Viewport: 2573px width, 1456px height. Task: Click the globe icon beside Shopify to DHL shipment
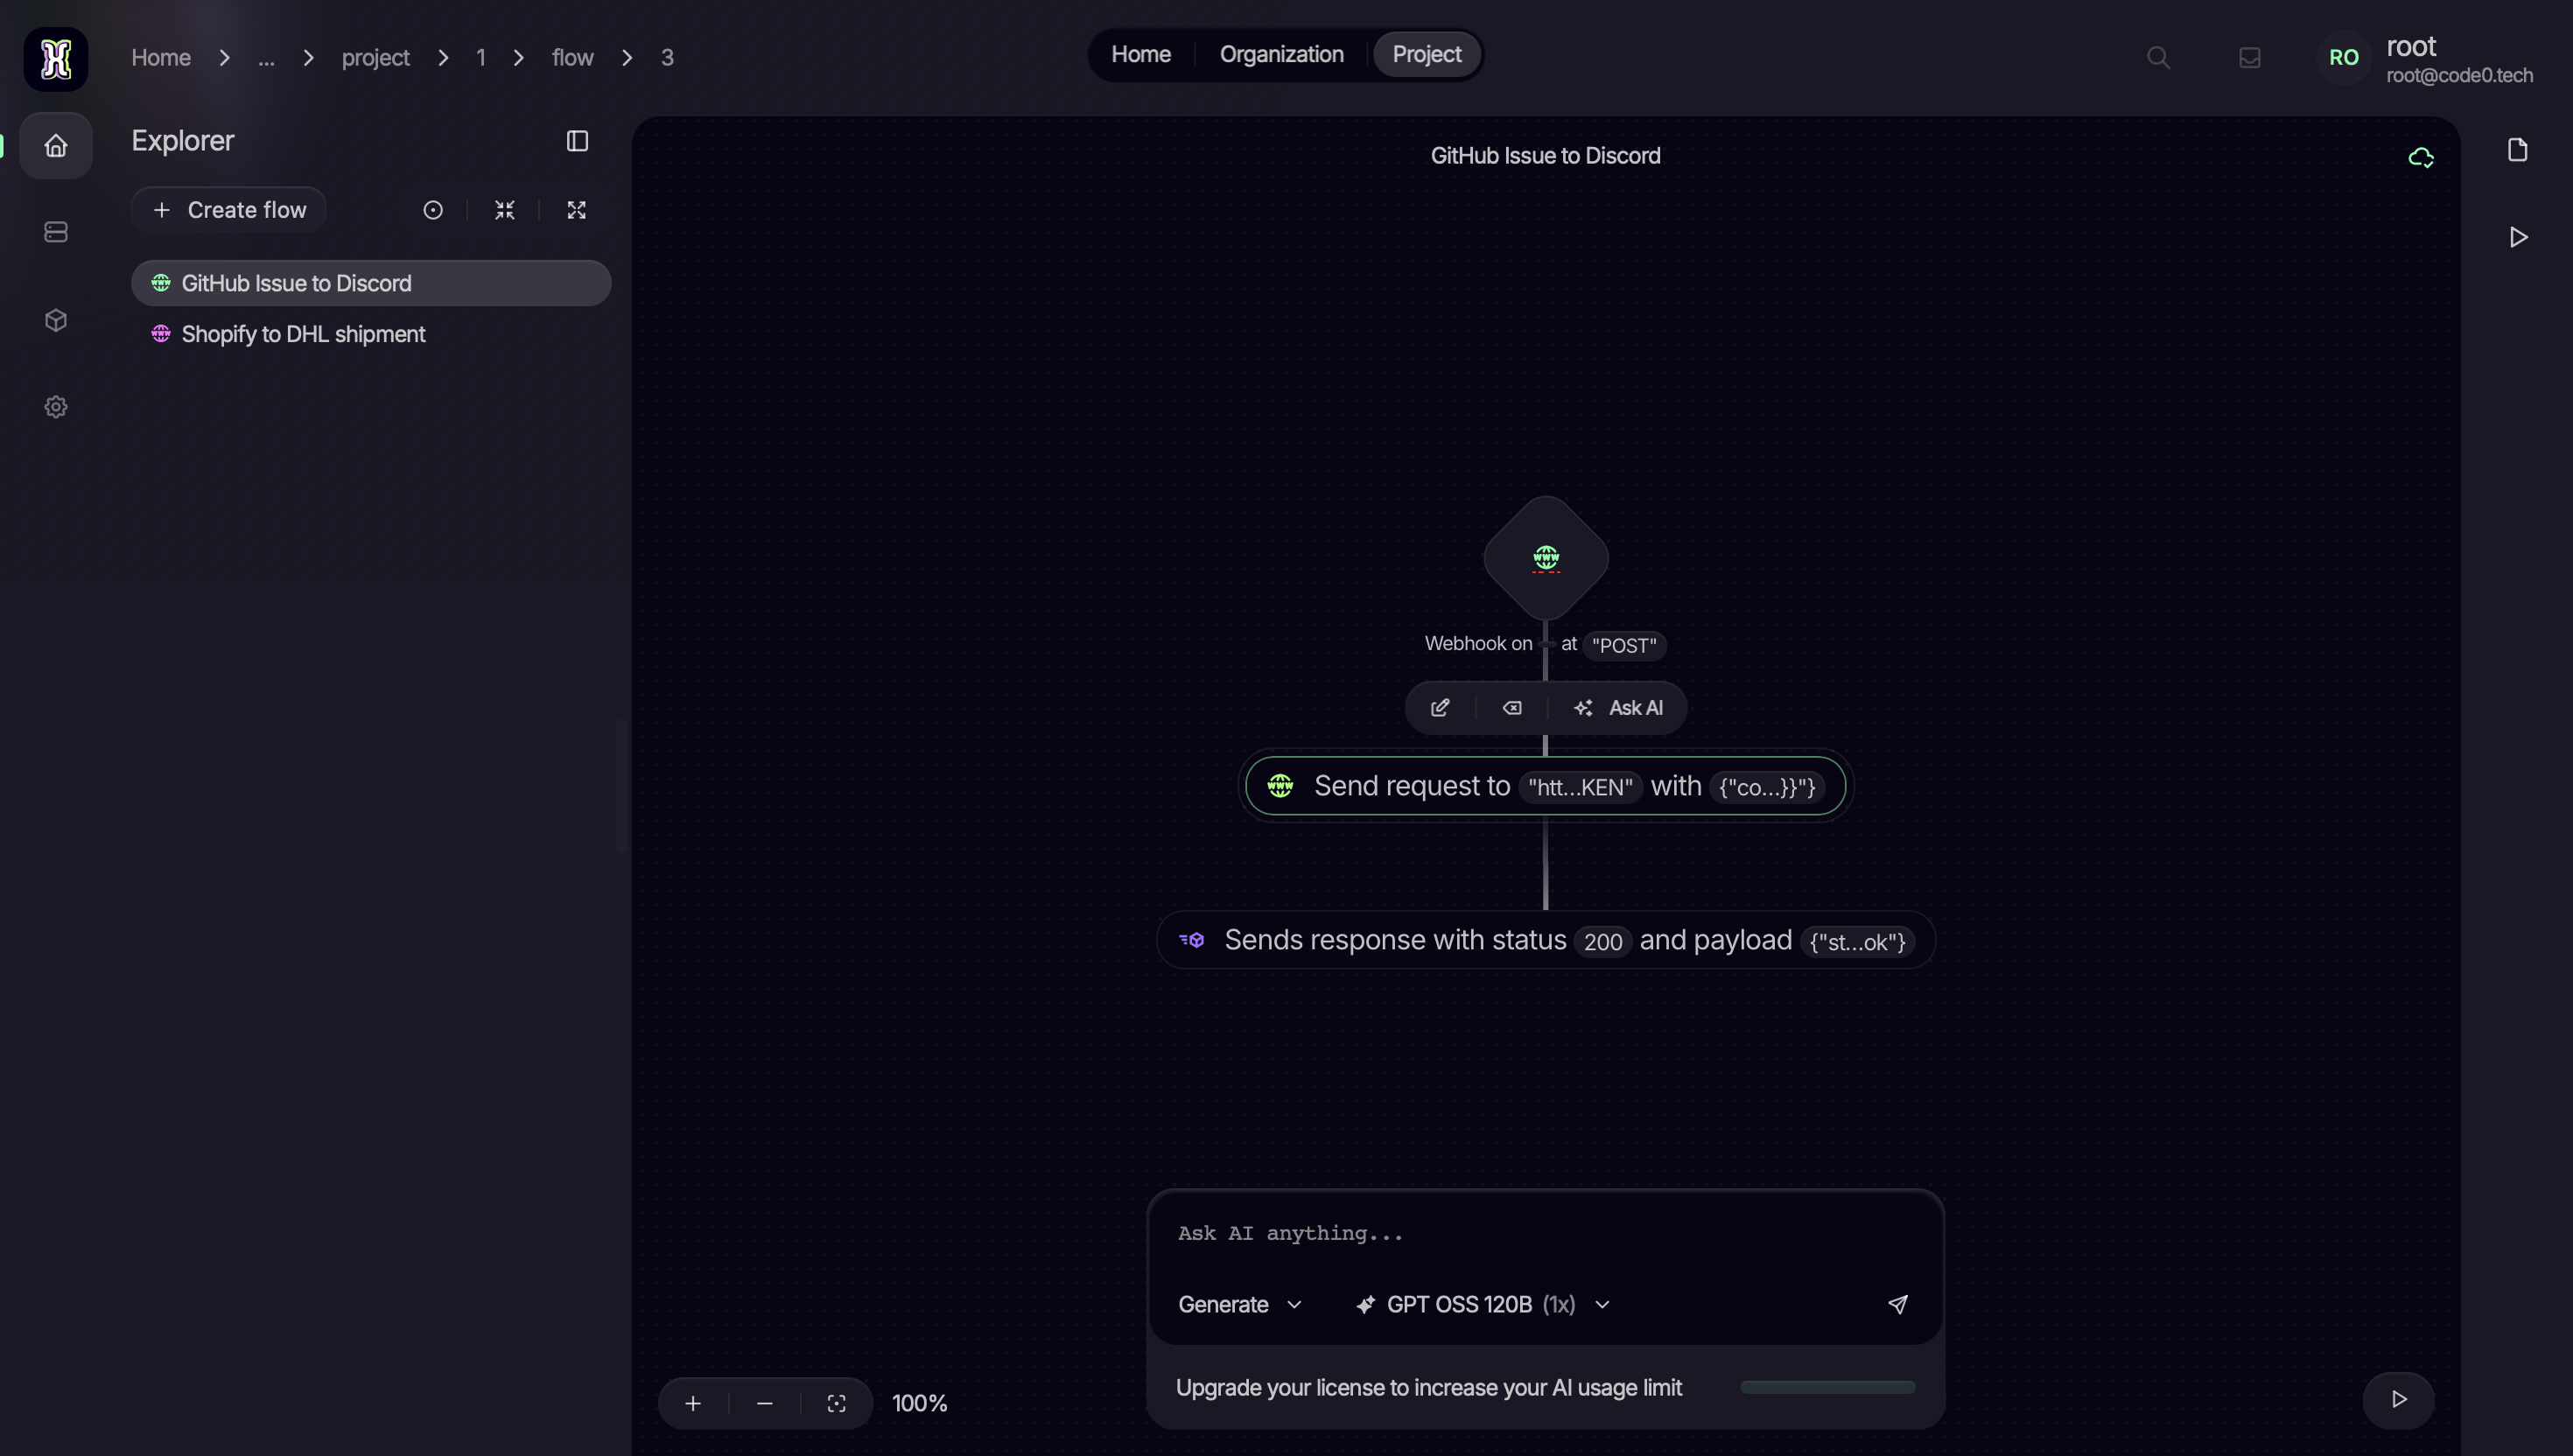[161, 334]
